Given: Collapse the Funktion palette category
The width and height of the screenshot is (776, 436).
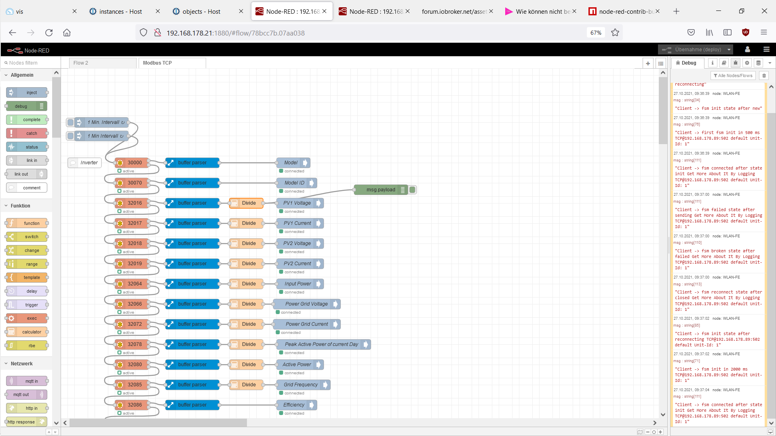Looking at the screenshot, I should [x=20, y=206].
